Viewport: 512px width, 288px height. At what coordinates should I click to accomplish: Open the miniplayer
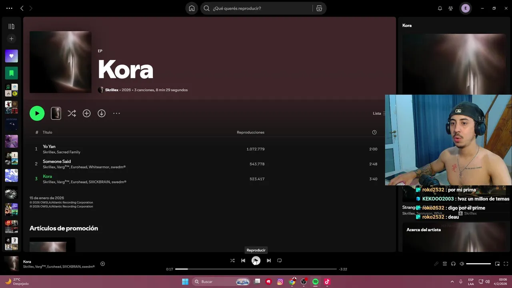tap(497, 264)
